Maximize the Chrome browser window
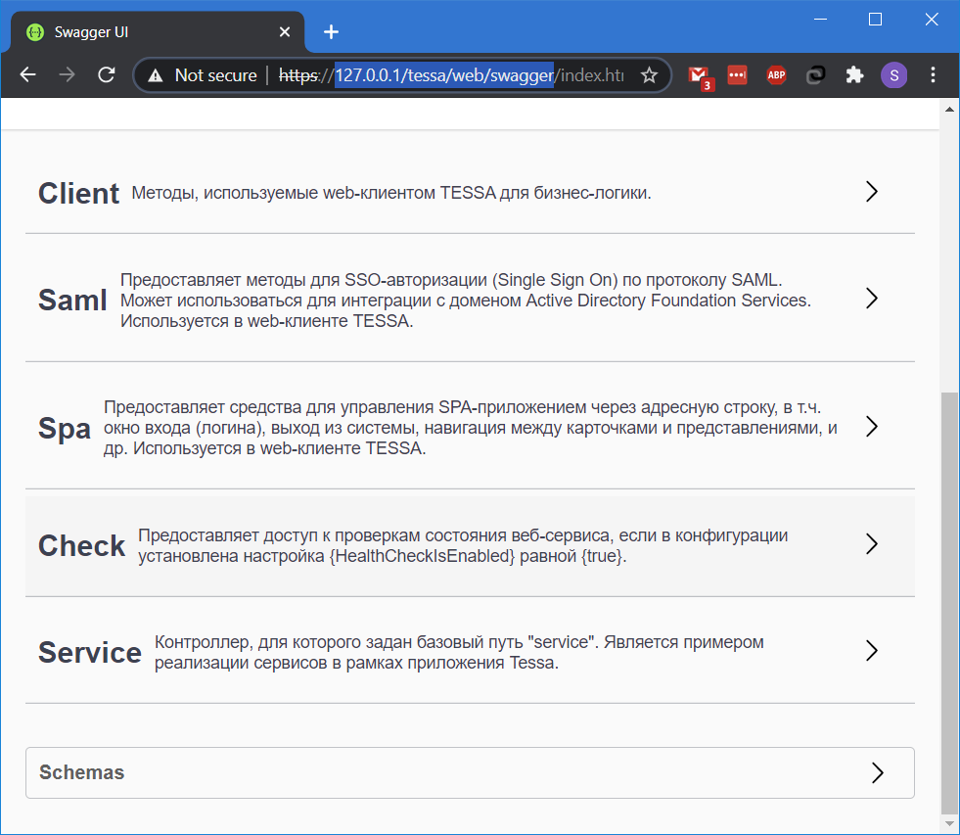The width and height of the screenshot is (960, 835). 876,20
